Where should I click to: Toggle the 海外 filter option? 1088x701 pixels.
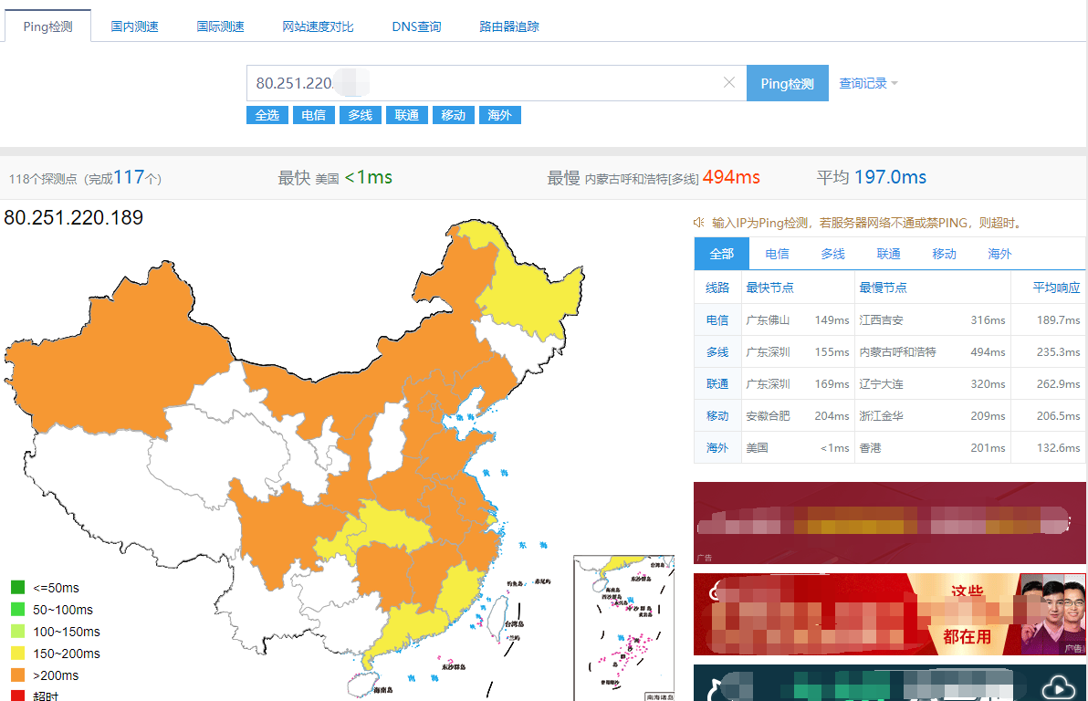click(500, 115)
